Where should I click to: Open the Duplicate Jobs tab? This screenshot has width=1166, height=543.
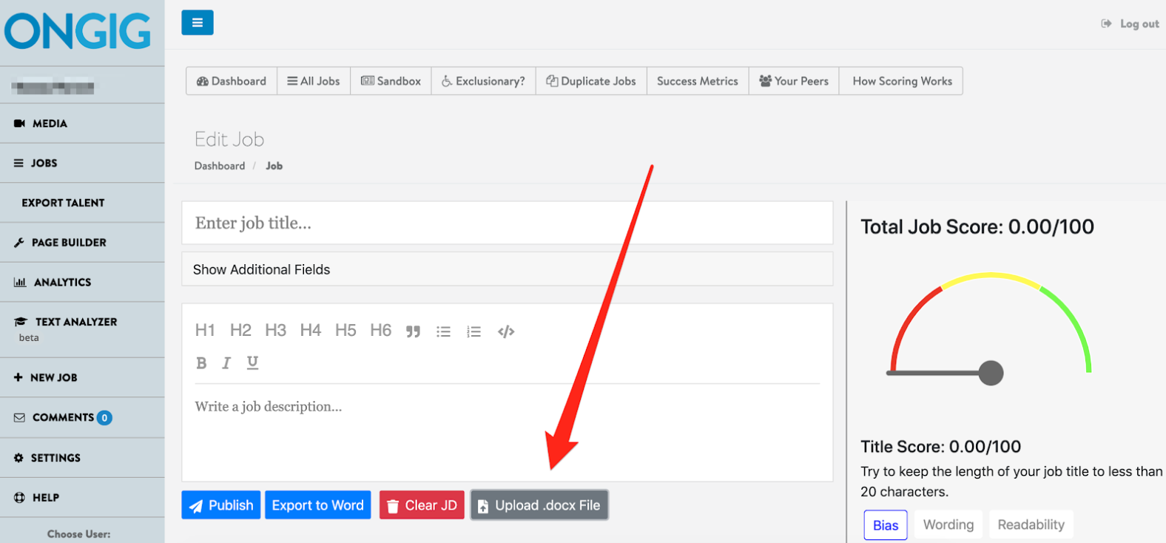coord(591,81)
